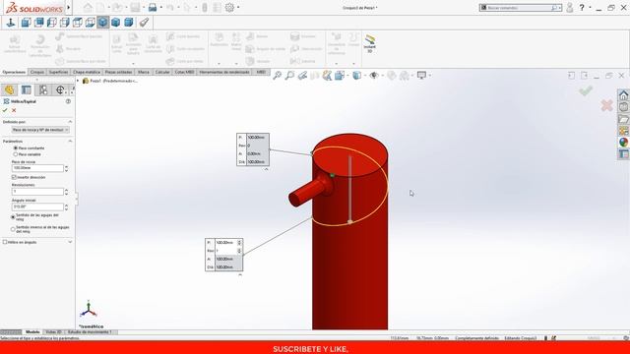Open Estudio de movimiento 1 tab

coord(90,332)
